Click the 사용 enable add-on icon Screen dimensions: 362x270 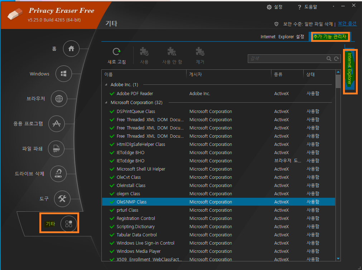coord(144,51)
